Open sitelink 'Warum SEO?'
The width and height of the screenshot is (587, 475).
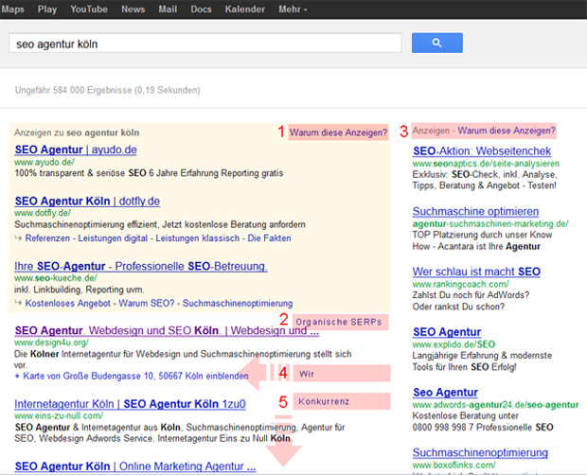pos(147,303)
